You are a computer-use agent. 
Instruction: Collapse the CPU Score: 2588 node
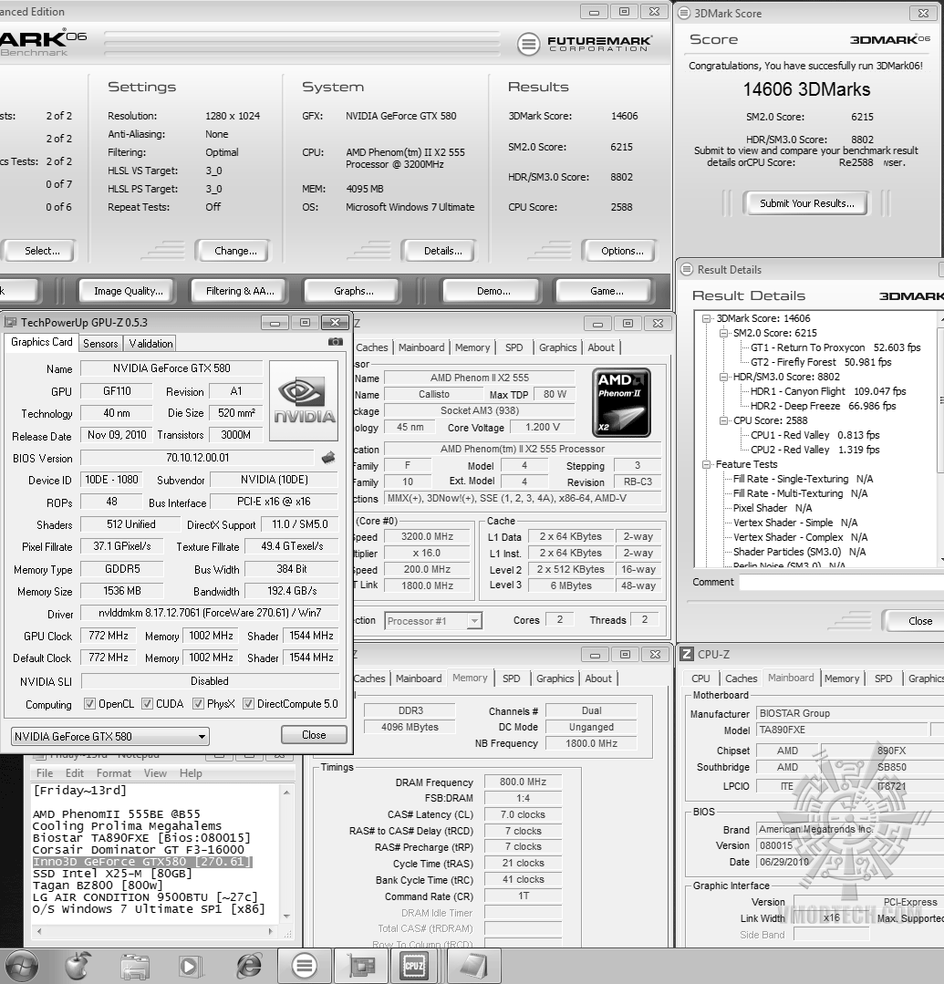coord(723,421)
